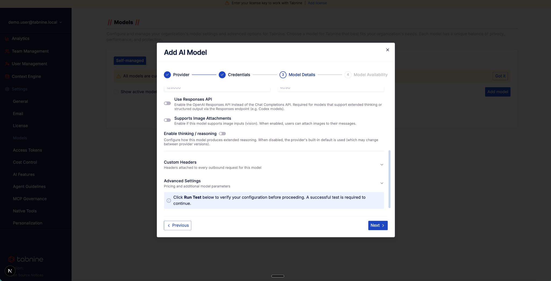Close the Add AI Model dialog
This screenshot has height=281, width=551.
[x=387, y=50]
